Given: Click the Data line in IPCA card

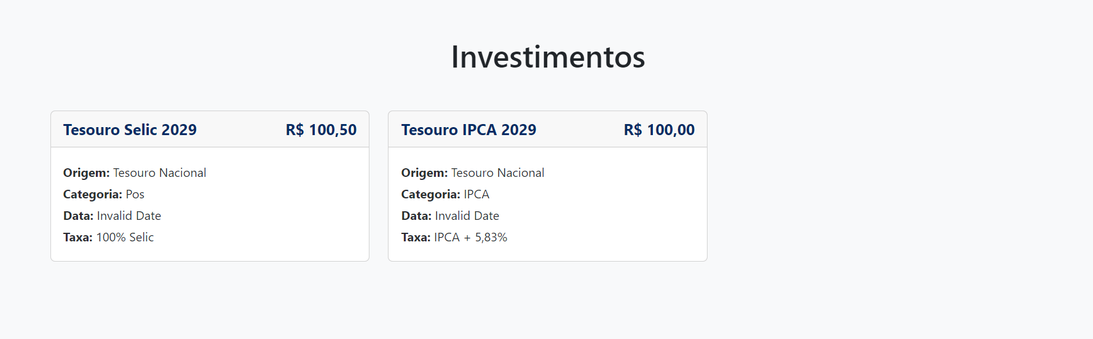Looking at the screenshot, I should [450, 216].
